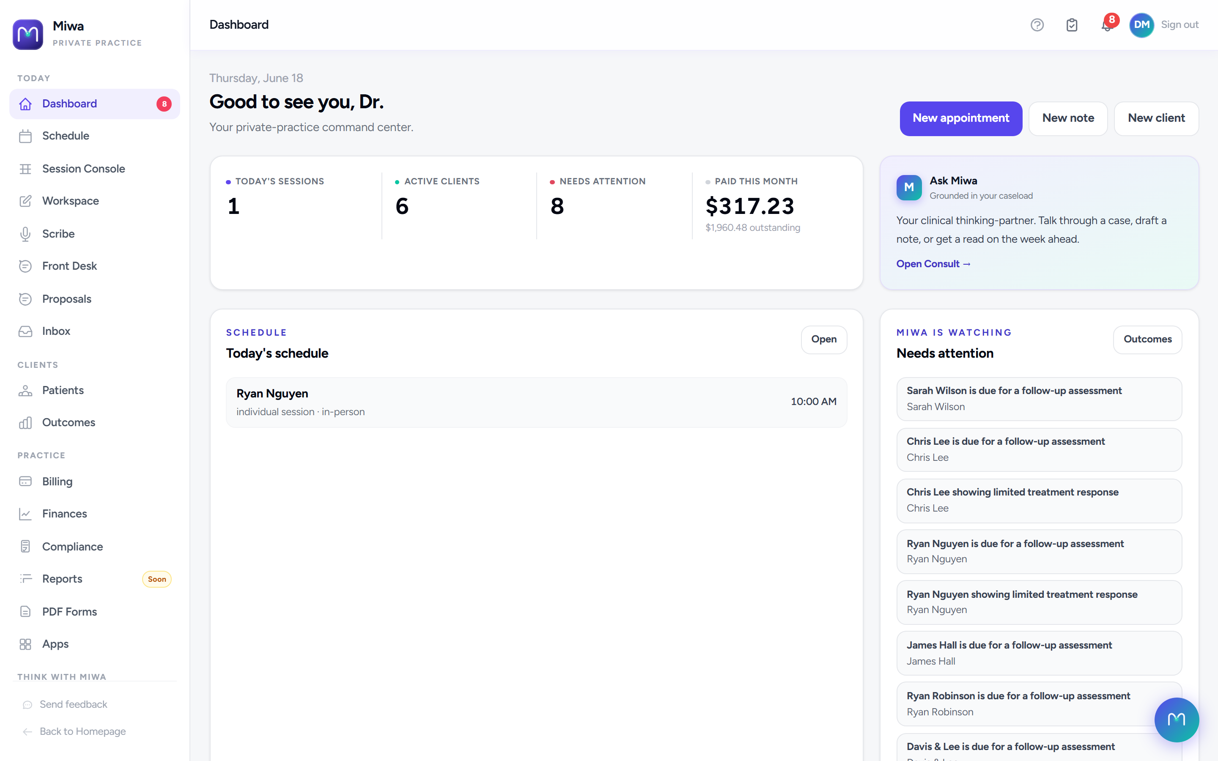The height and width of the screenshot is (761, 1218).
Task: Click the Dashboard home icon
Action: click(25, 104)
